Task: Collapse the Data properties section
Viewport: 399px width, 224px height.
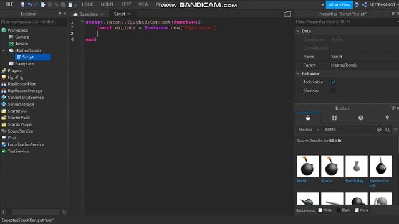Action: (x=298, y=31)
